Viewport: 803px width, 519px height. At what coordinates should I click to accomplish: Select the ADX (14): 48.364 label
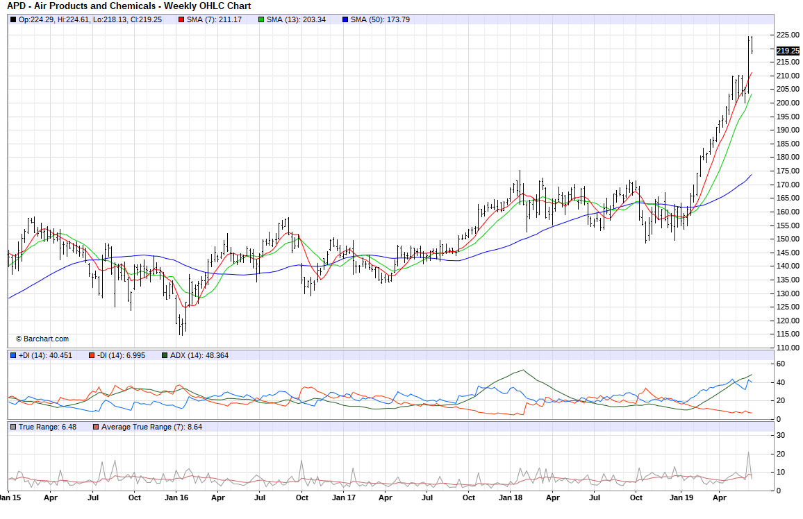point(199,355)
